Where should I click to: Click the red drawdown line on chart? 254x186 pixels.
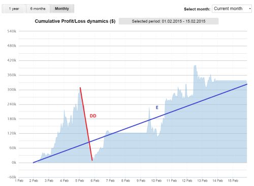coord(86,124)
